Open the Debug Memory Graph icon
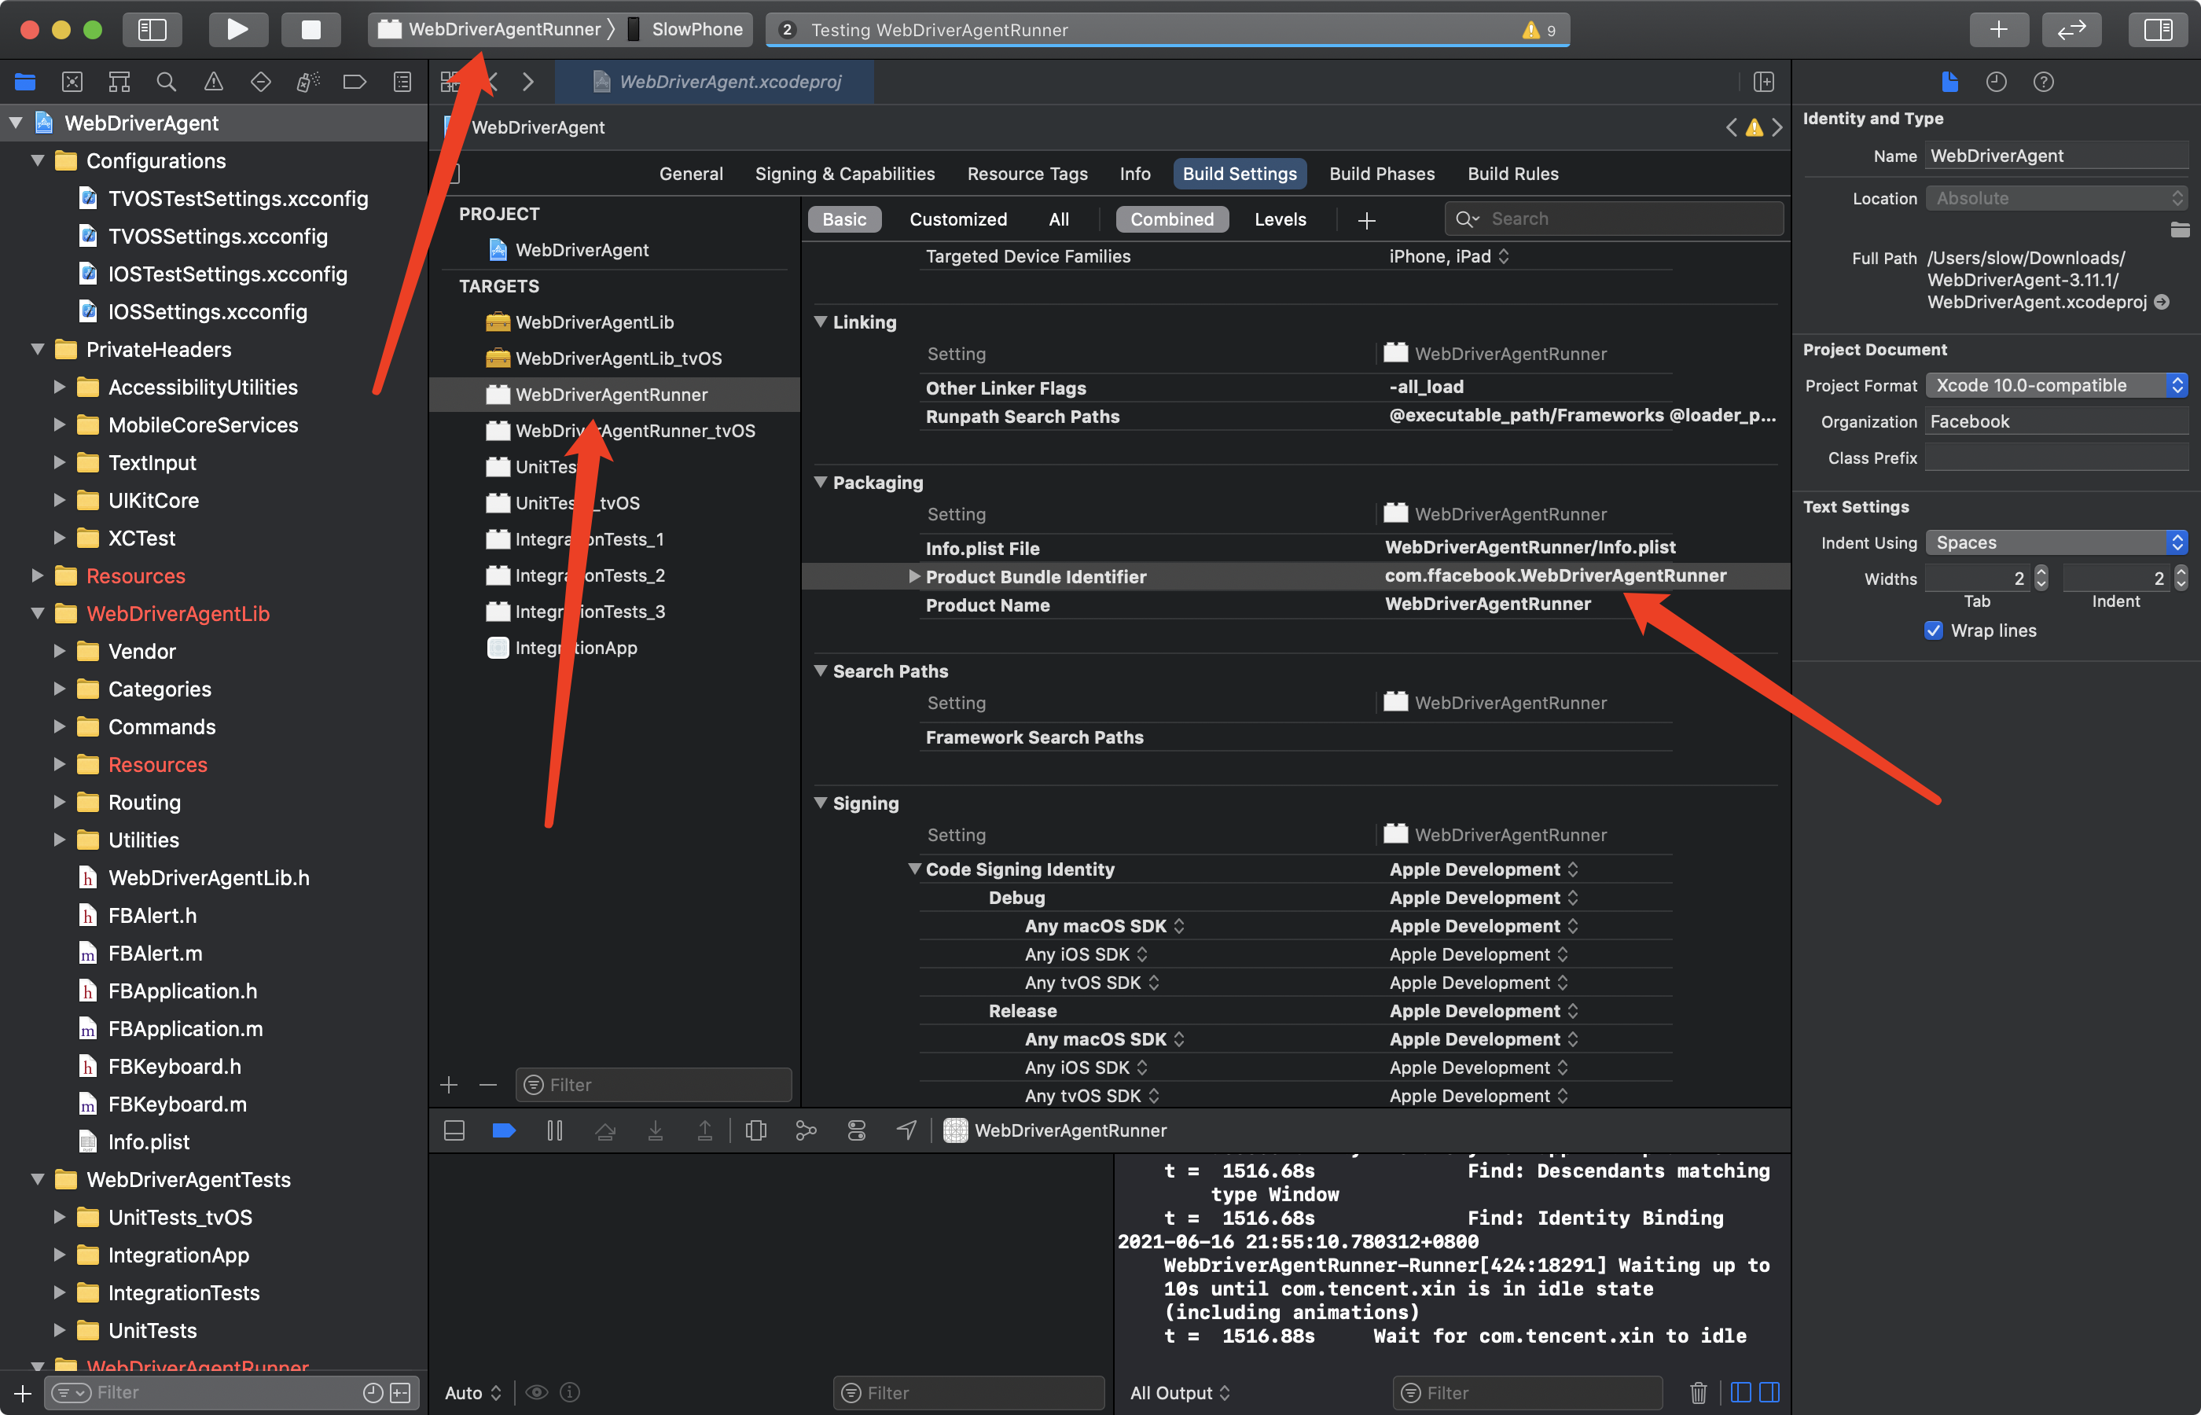This screenshot has width=2201, height=1415. pos(806,1130)
